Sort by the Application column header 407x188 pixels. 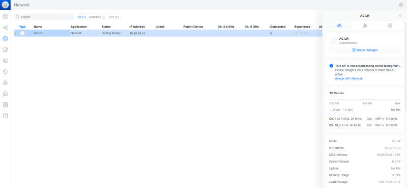pyautogui.click(x=79, y=27)
